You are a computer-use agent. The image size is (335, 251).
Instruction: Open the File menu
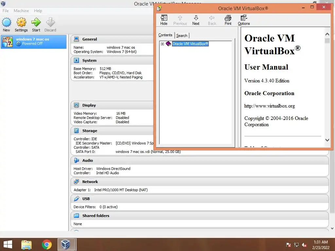pyautogui.click(x=6, y=11)
